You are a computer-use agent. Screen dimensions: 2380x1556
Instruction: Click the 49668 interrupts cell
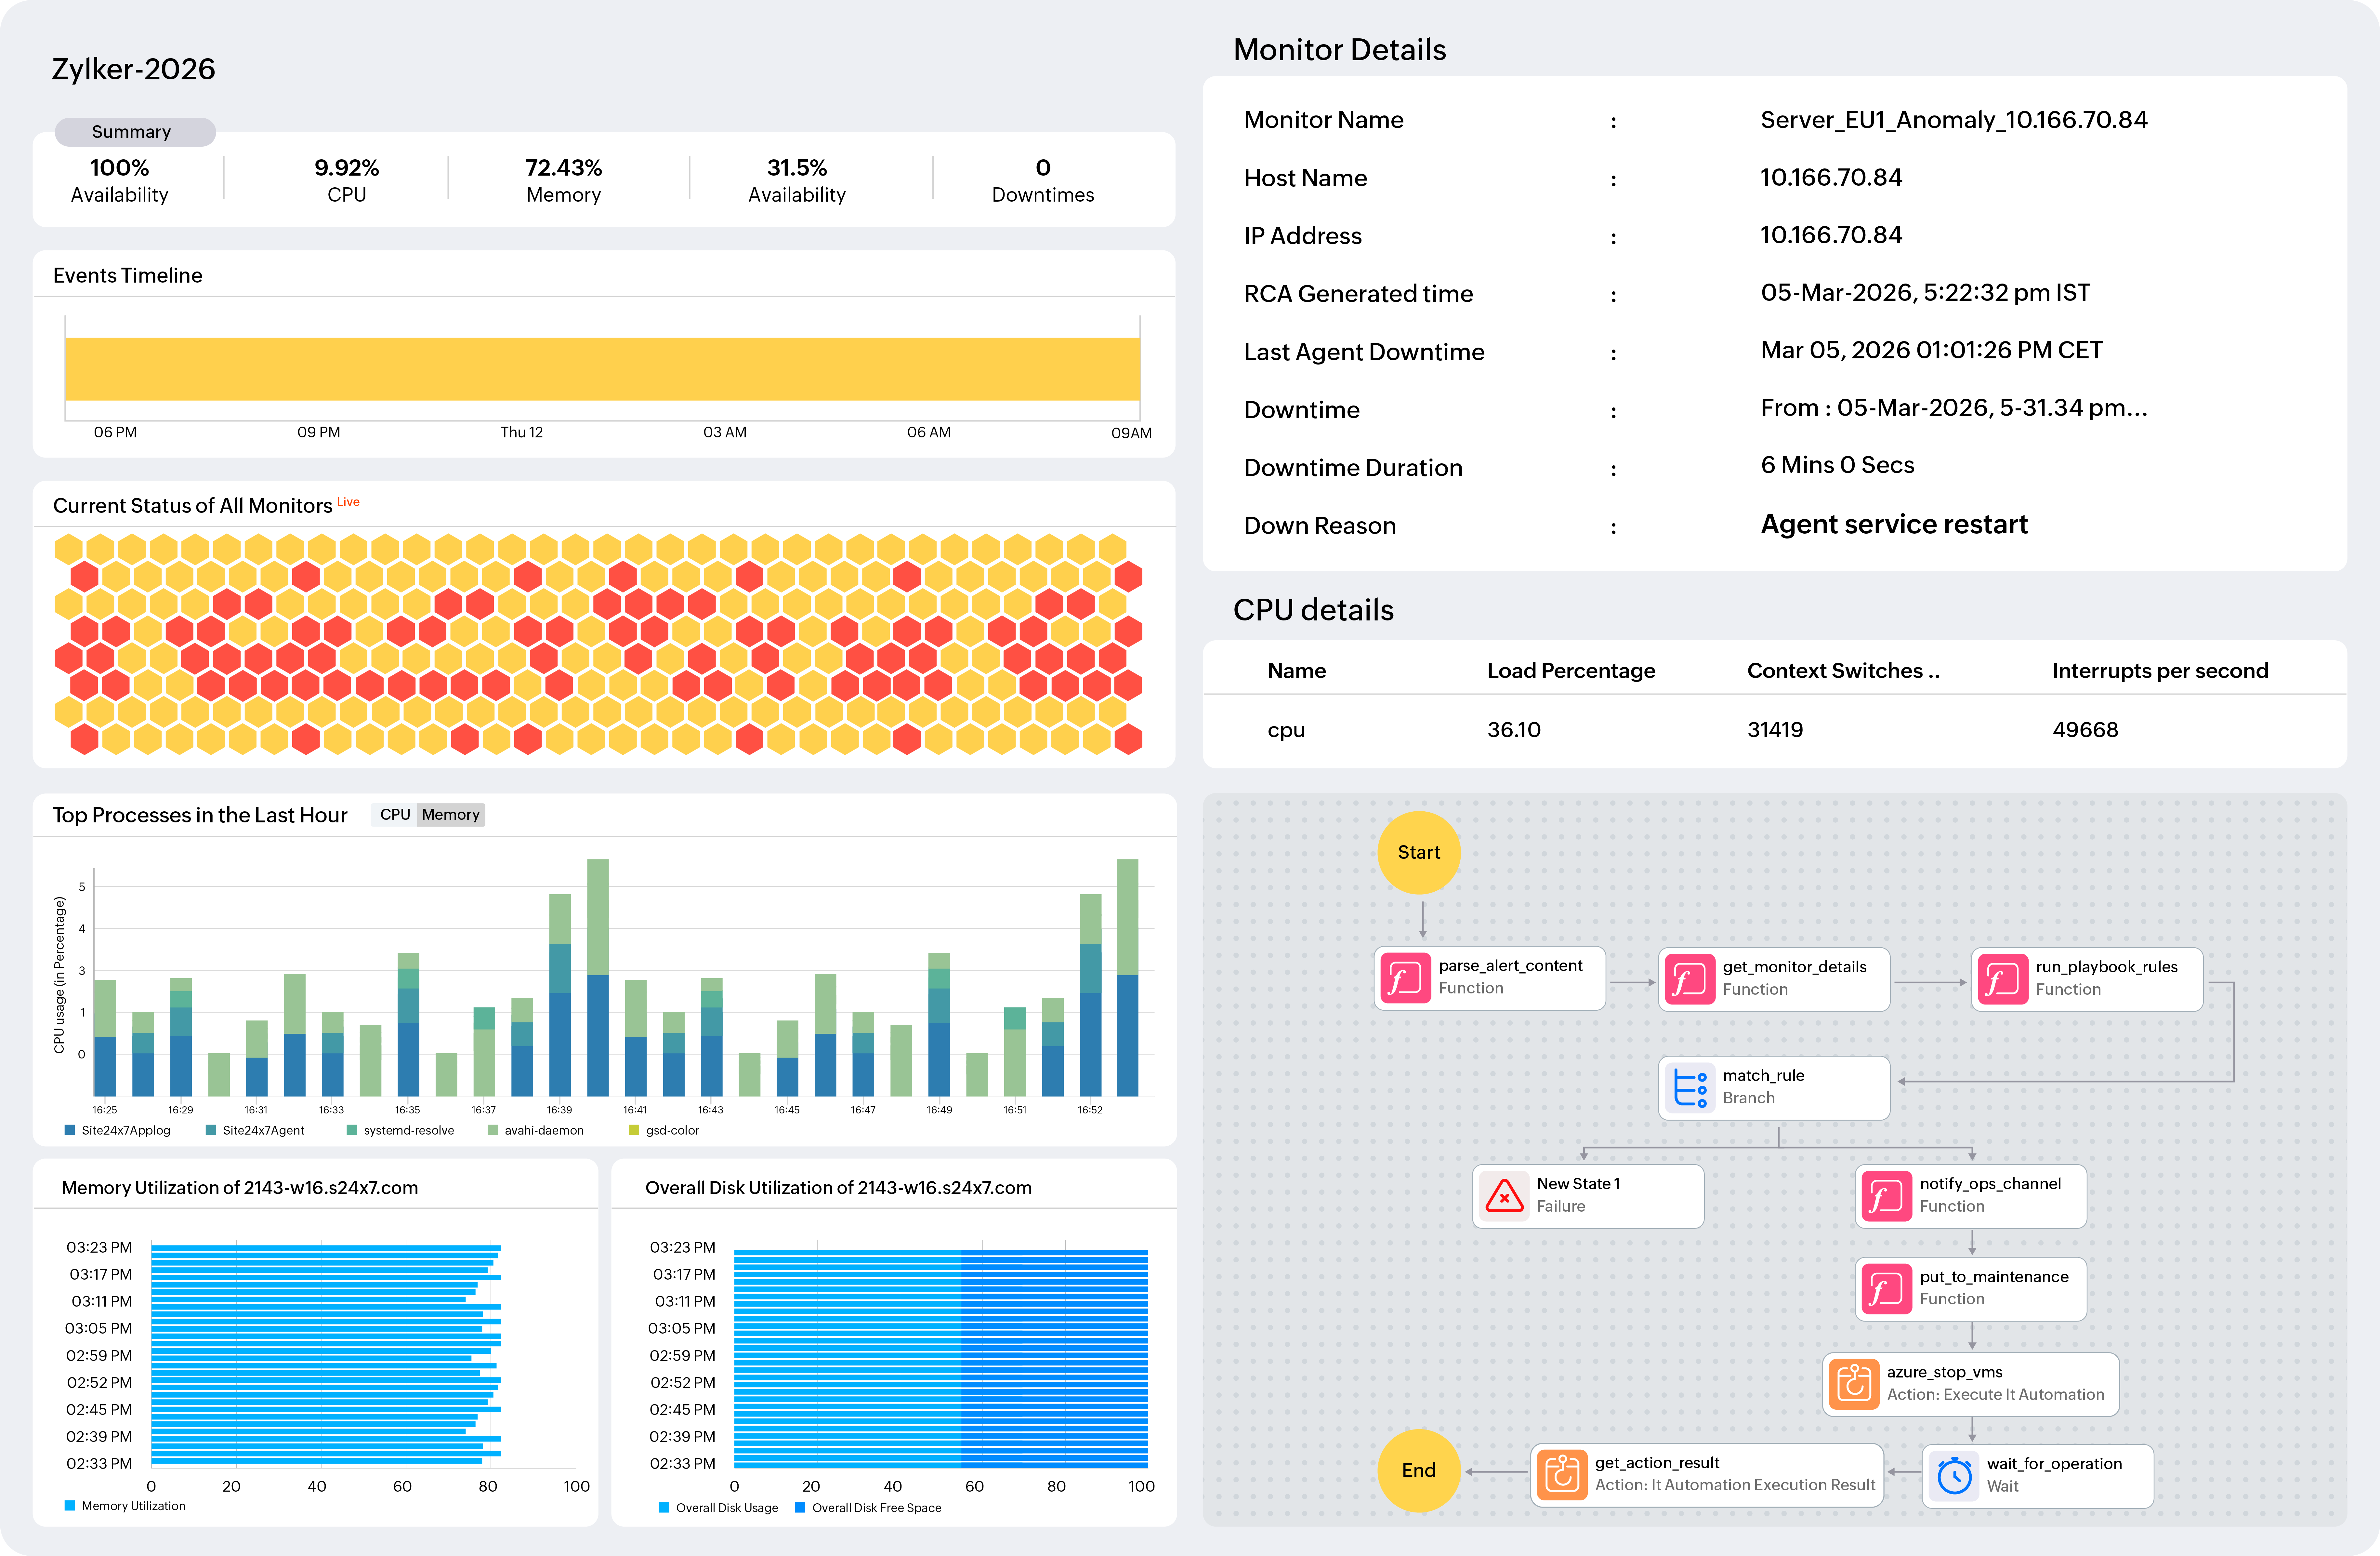point(2085,730)
